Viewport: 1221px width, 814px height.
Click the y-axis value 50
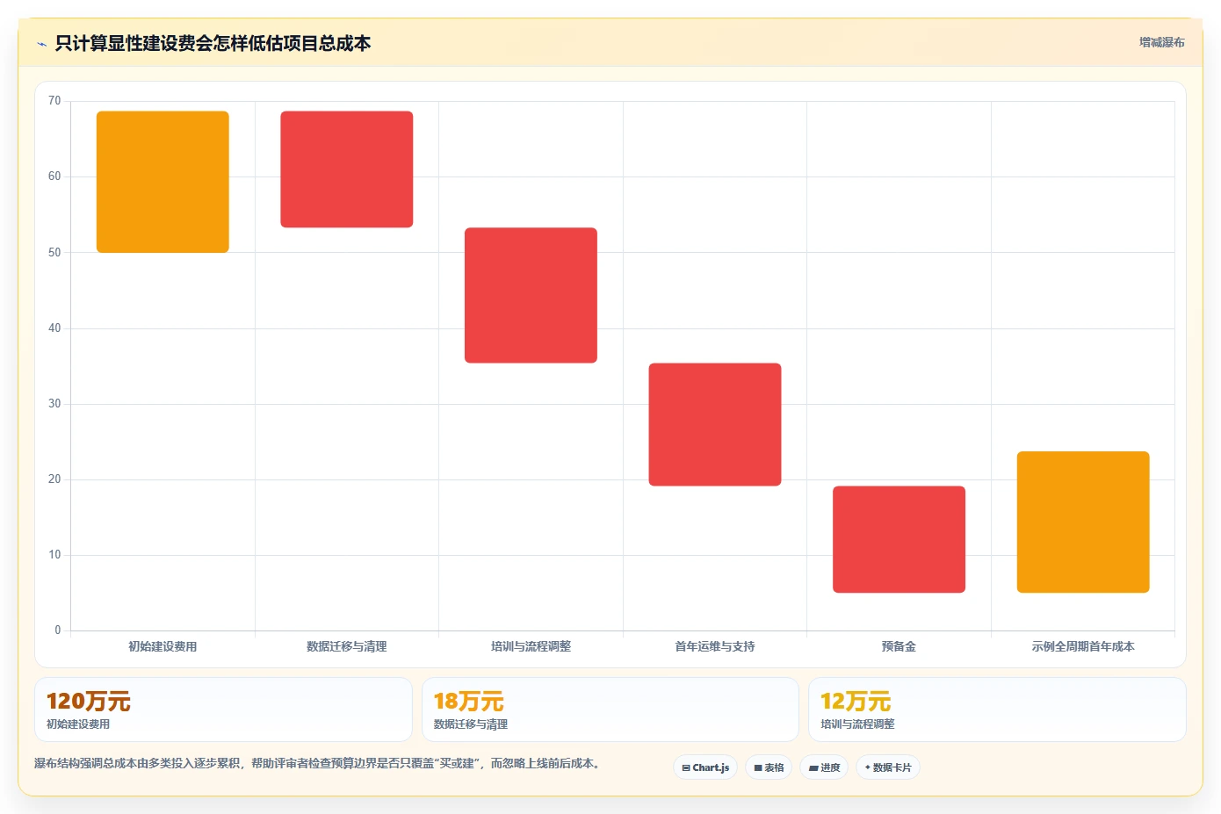(54, 253)
